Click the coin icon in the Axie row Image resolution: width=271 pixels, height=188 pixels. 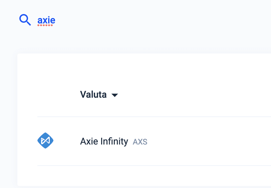[45, 141]
